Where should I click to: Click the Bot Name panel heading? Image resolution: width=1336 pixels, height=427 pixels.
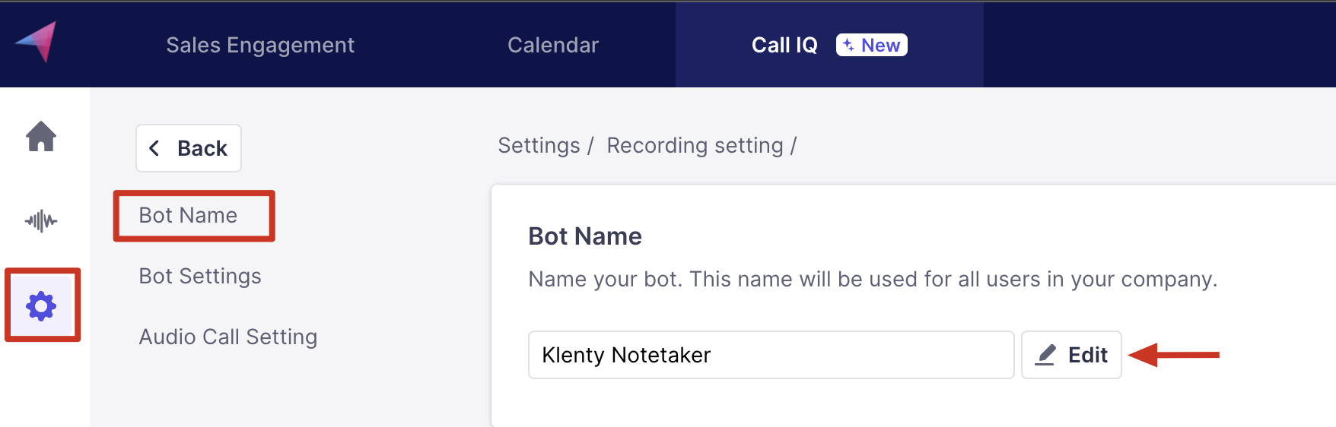click(585, 236)
